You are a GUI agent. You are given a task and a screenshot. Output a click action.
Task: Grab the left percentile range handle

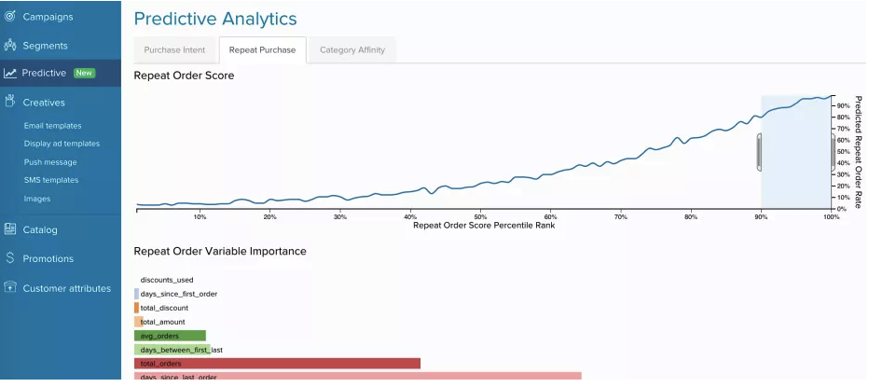click(x=760, y=152)
